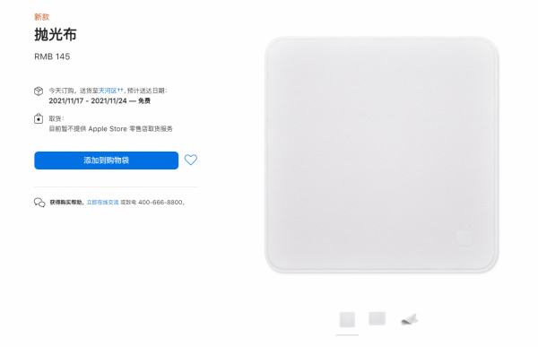Click the 400-666-8800 phone number
538x347 pixels.
click(x=161, y=203)
